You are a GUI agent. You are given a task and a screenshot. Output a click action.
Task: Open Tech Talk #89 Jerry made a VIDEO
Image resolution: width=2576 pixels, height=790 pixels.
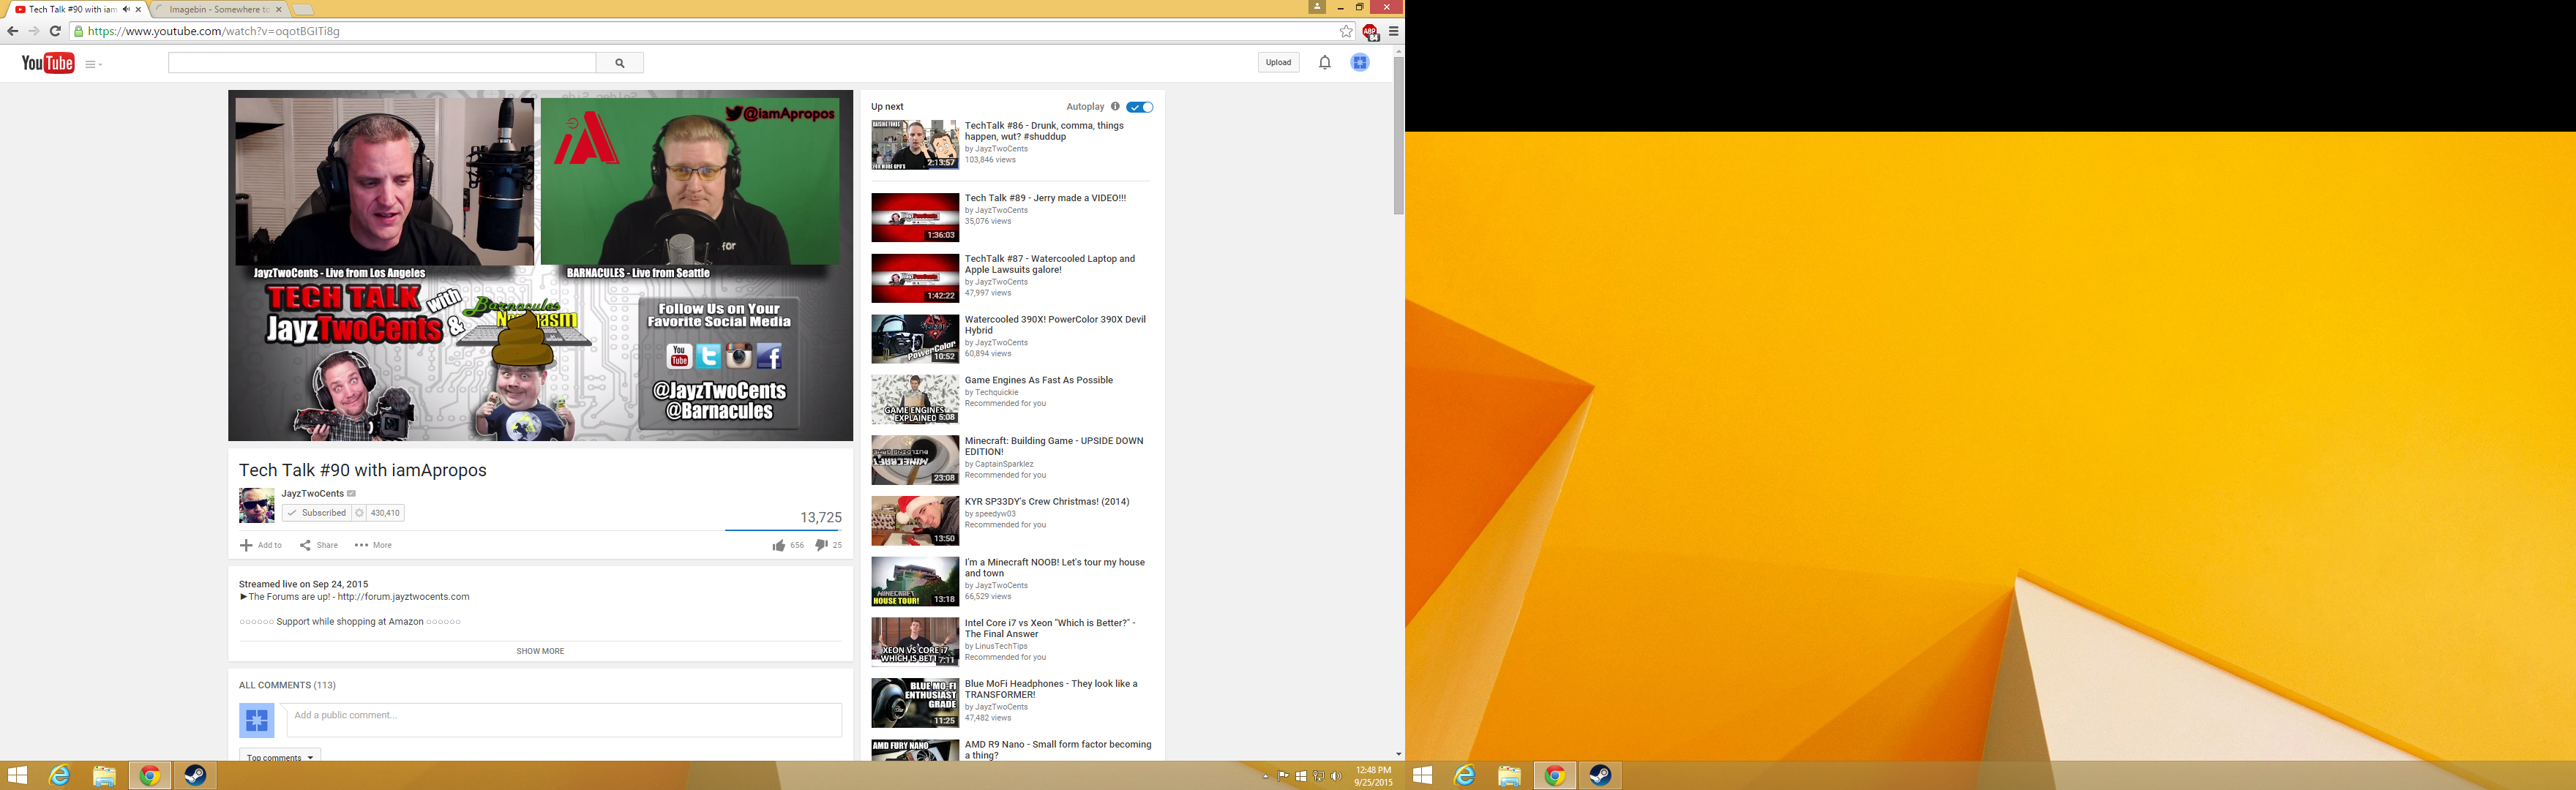click(x=1045, y=198)
